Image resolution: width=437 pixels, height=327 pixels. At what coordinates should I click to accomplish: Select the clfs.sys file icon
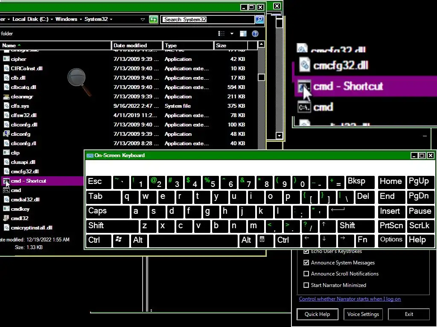click(6, 106)
